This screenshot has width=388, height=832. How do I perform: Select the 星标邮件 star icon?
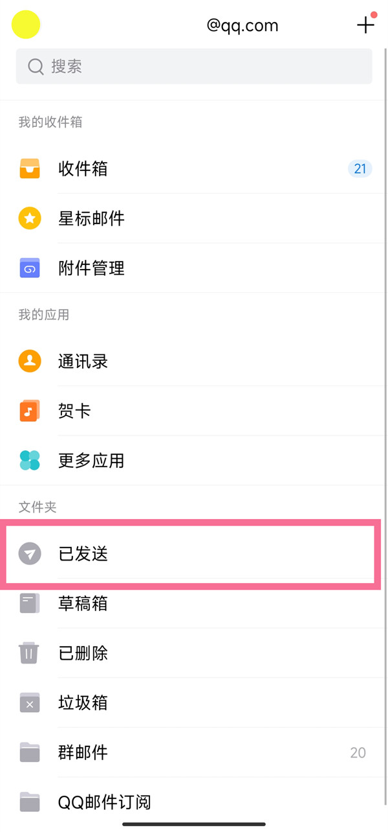click(29, 218)
